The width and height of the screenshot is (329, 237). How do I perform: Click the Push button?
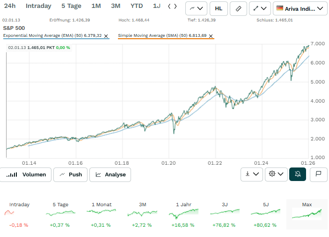coord(70,174)
